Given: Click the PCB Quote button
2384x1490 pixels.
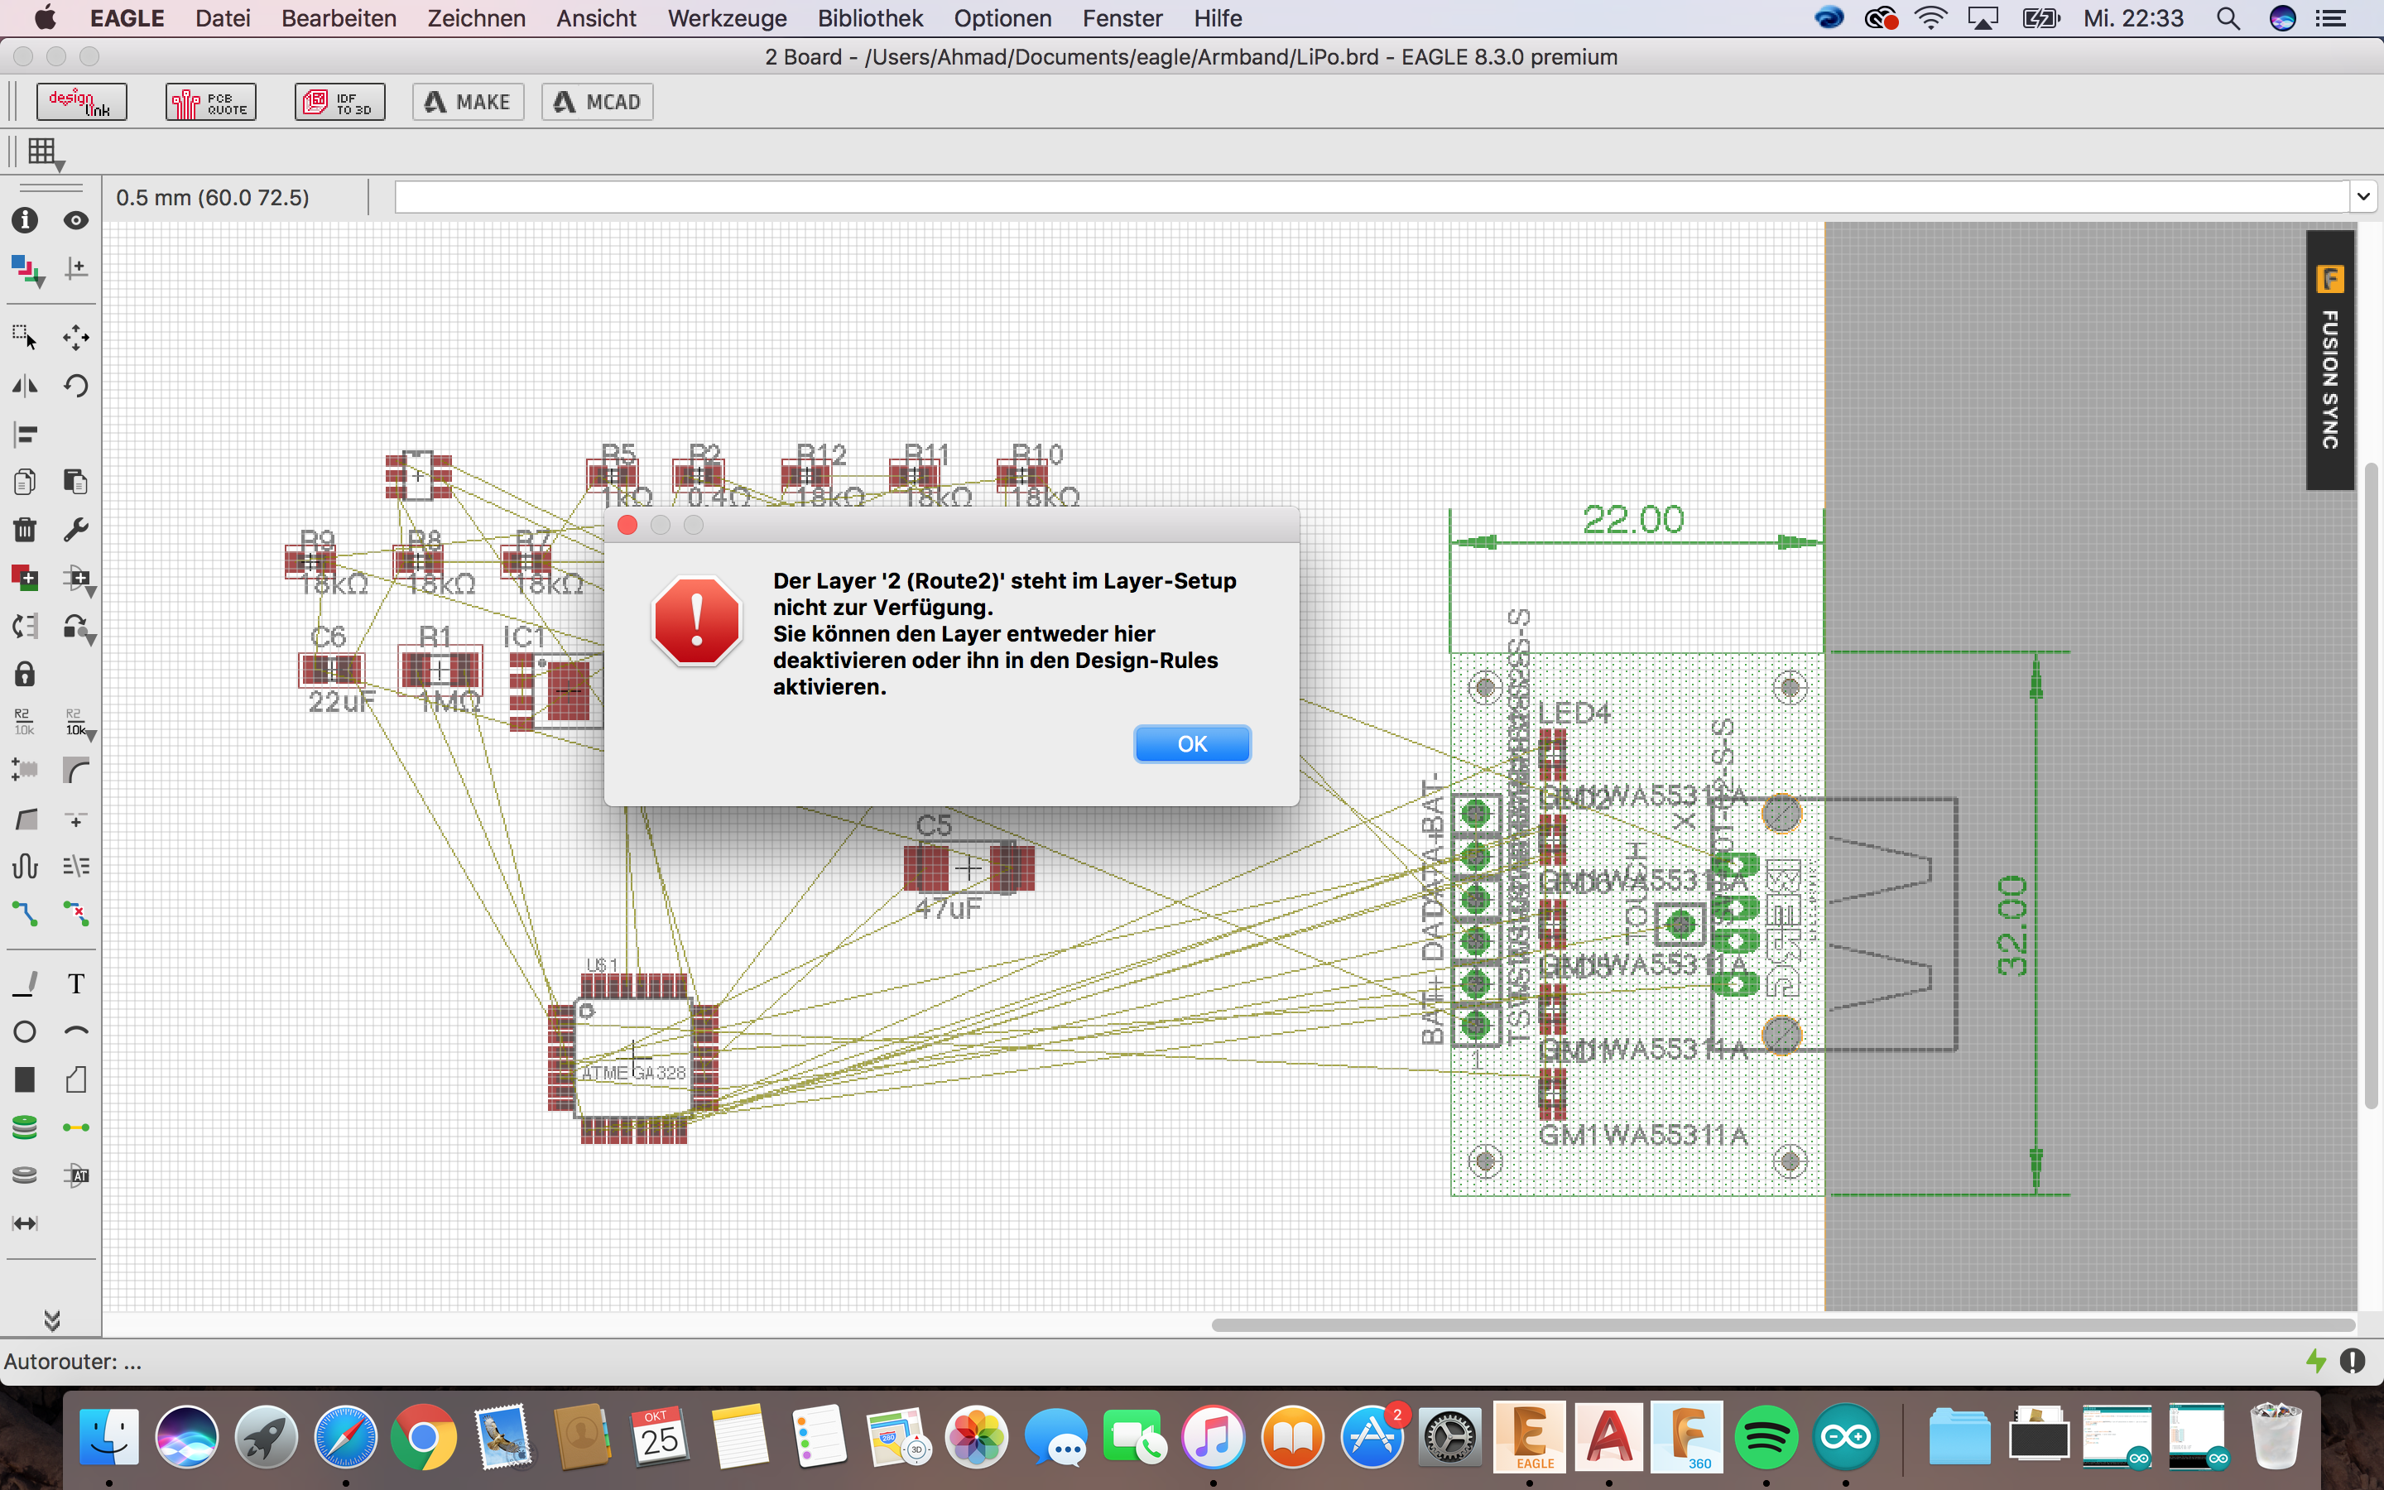Looking at the screenshot, I should (211, 102).
